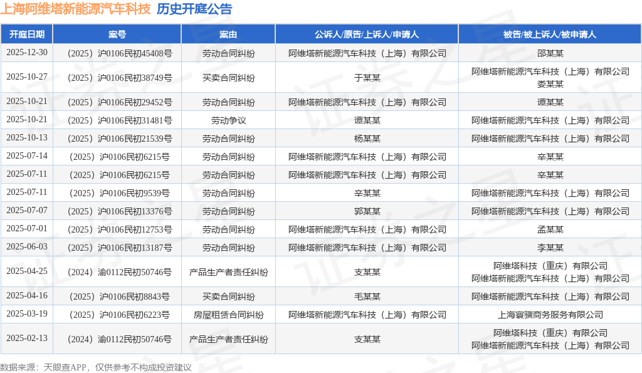Select case number (2025)沪0106民初9539号
This screenshot has height=373, width=642.
120,193
